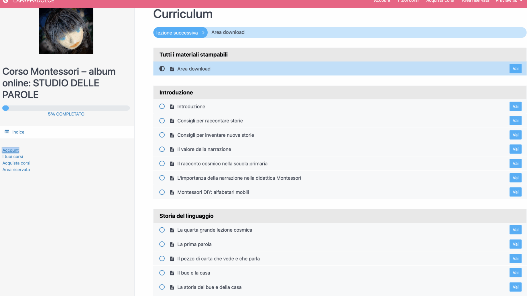Click document icon next to Introduzione lesson

pos(172,107)
